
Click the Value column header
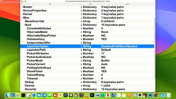coord(127,4)
